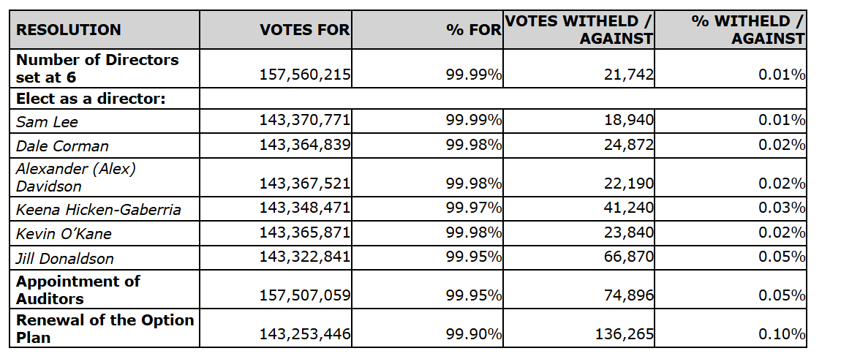The height and width of the screenshot is (359, 841).
Task: Click the RESOLUTION column header
Action: pyautogui.click(x=69, y=31)
